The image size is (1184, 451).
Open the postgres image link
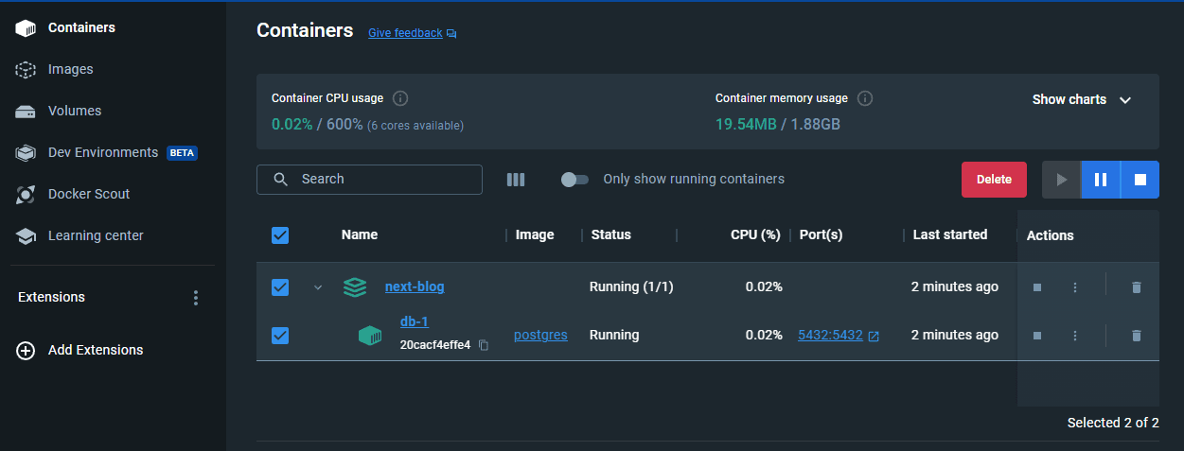click(x=540, y=335)
